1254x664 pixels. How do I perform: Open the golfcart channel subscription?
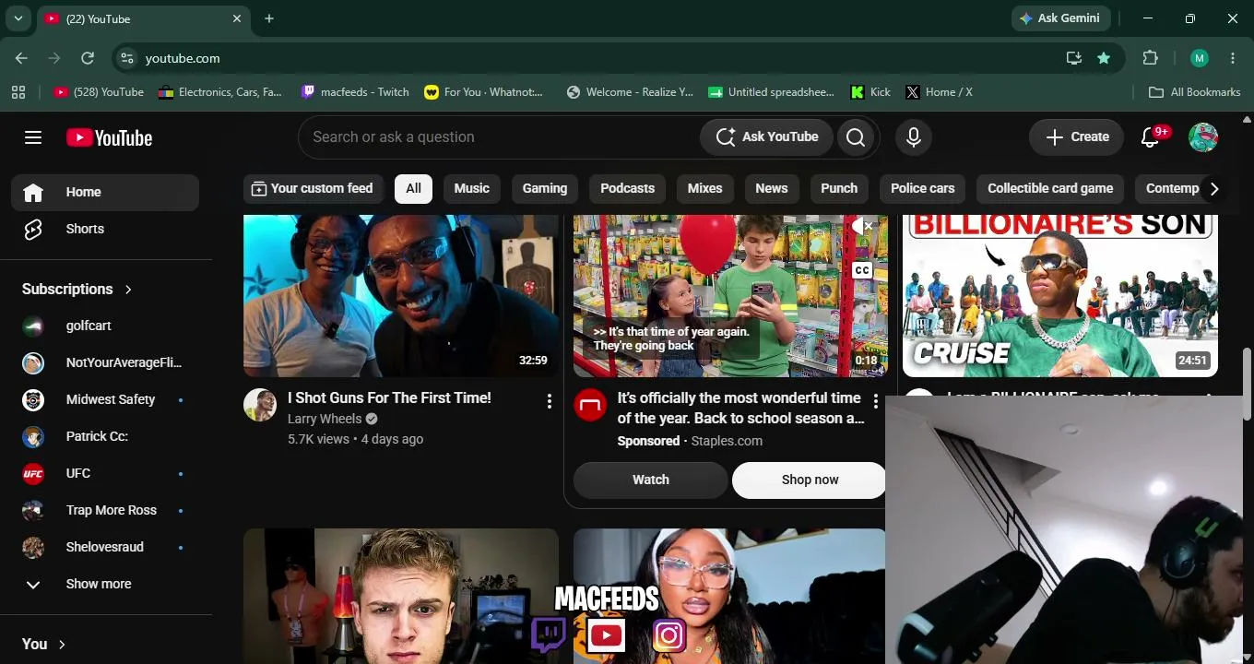point(105,326)
